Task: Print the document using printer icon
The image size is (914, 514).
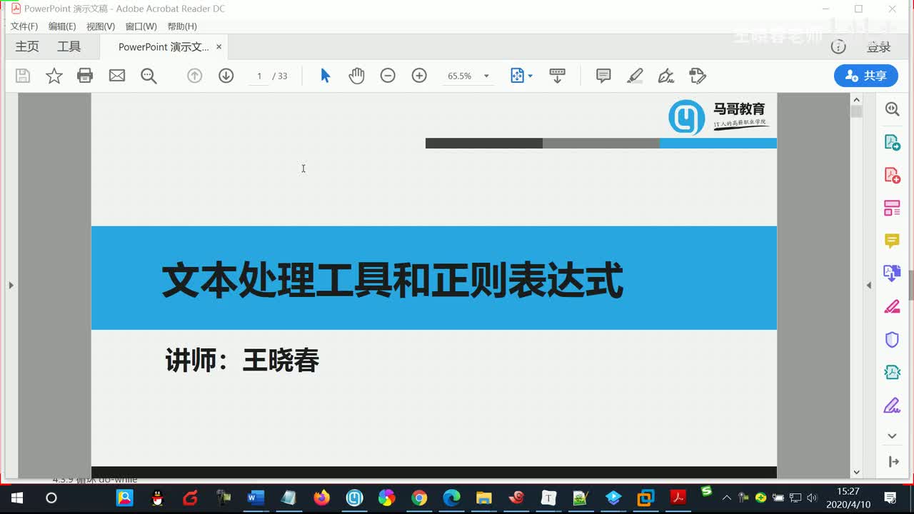Action: (85, 76)
